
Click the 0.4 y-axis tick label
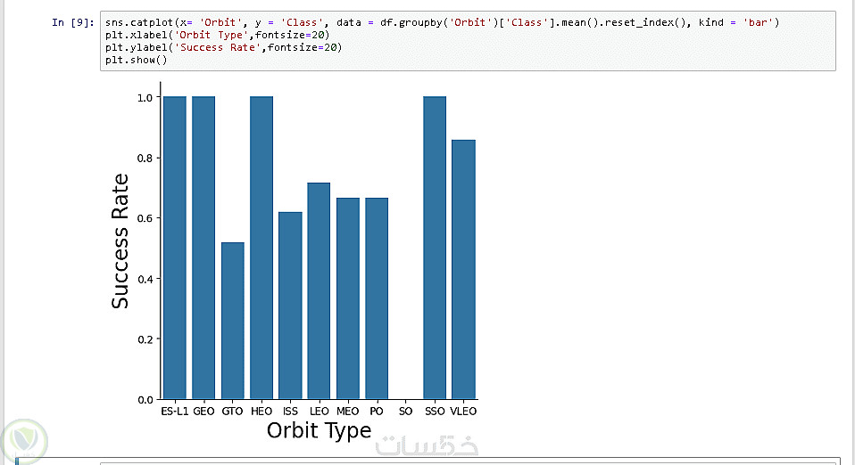pyautogui.click(x=145, y=279)
